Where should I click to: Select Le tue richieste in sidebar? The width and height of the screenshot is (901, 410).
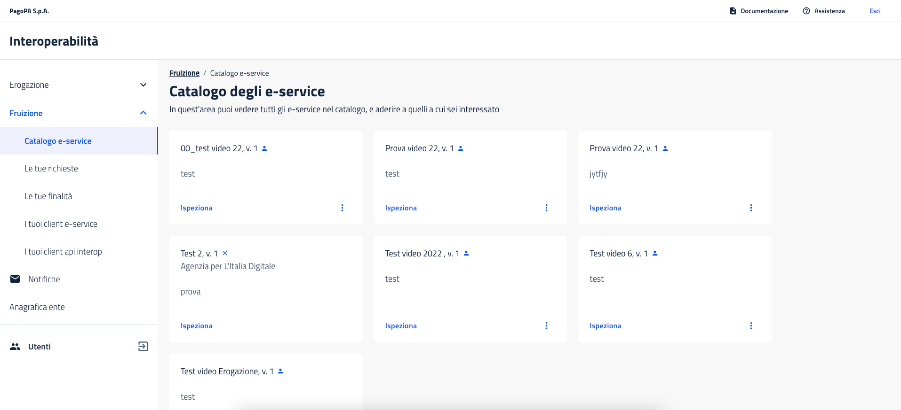click(x=51, y=169)
